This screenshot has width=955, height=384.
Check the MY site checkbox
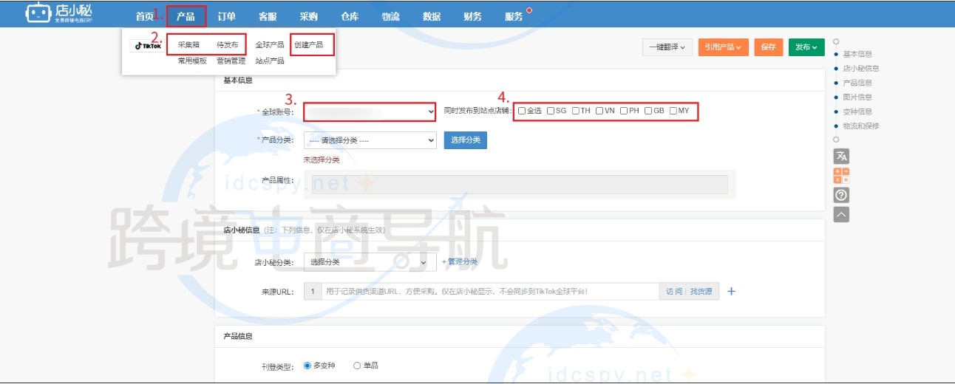pos(673,111)
